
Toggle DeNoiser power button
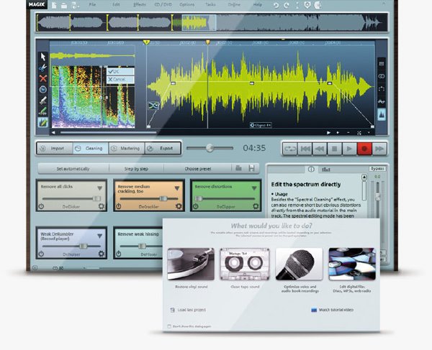coord(41,254)
